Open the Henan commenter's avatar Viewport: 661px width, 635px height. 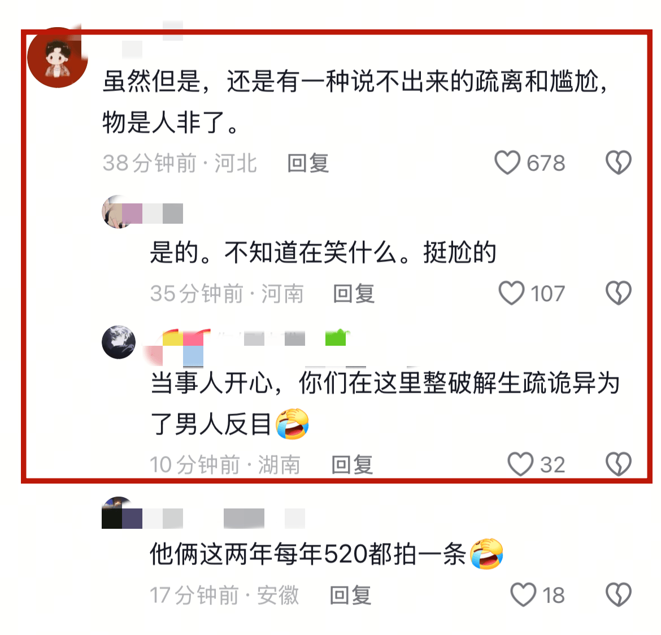click(118, 212)
